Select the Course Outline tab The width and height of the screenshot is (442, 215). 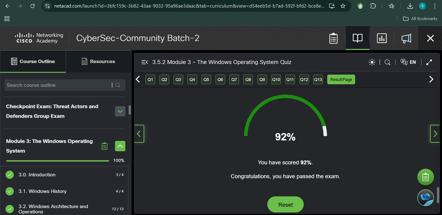click(33, 61)
